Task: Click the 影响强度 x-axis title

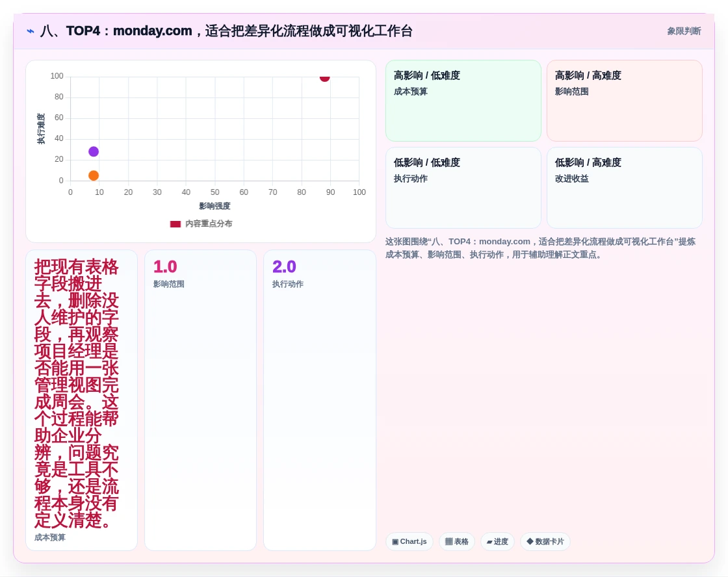Action: click(x=214, y=206)
